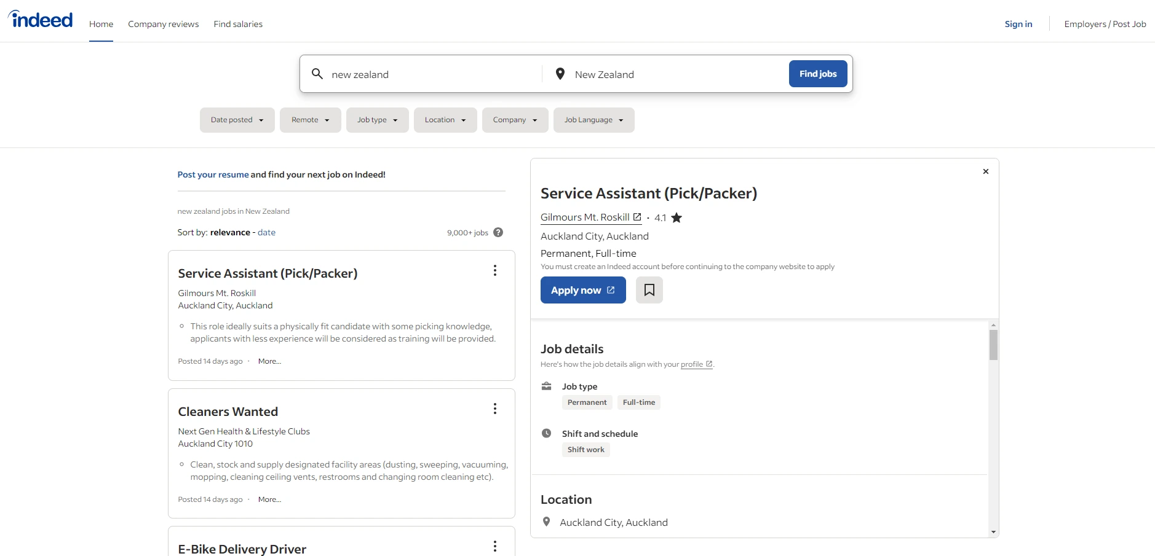Click the jobs count help question icon

(x=498, y=232)
